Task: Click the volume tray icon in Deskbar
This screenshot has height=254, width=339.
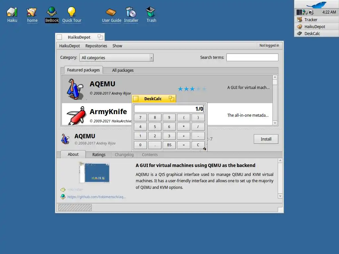Action: pos(311,12)
